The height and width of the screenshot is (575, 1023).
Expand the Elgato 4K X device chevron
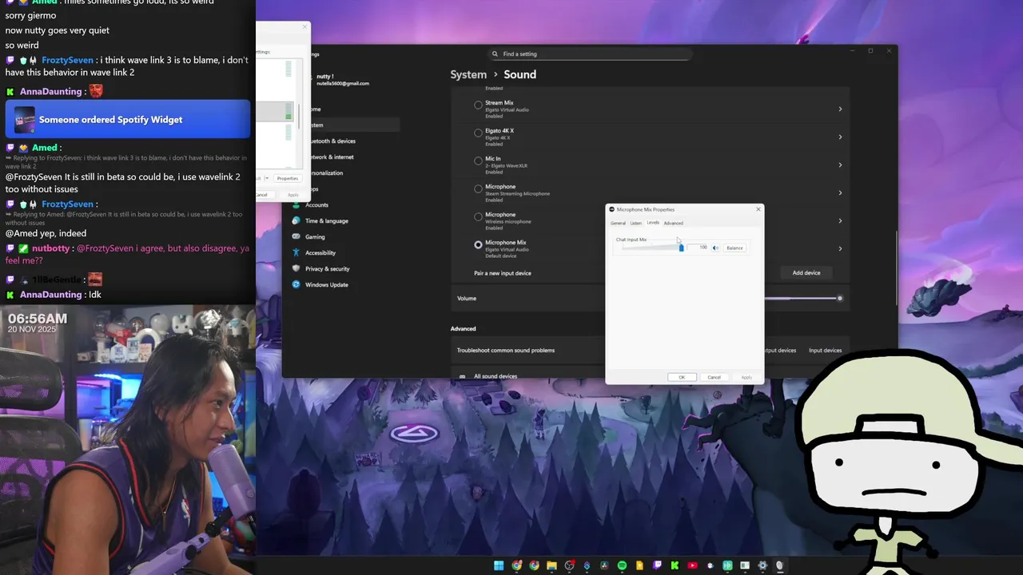840,137
